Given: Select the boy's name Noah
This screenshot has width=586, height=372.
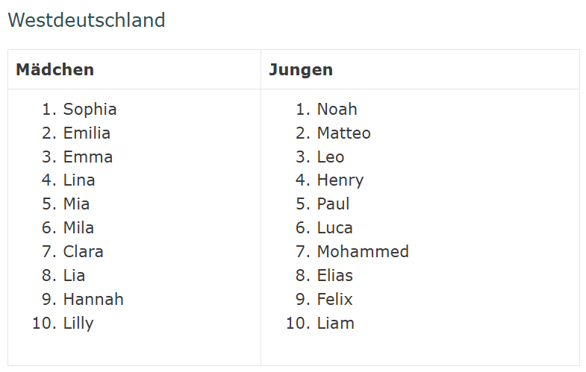Looking at the screenshot, I should (337, 110).
